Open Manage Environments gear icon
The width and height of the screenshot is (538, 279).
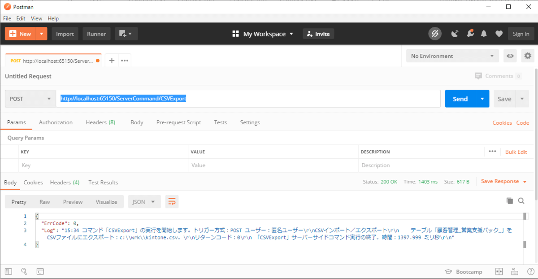point(528,56)
